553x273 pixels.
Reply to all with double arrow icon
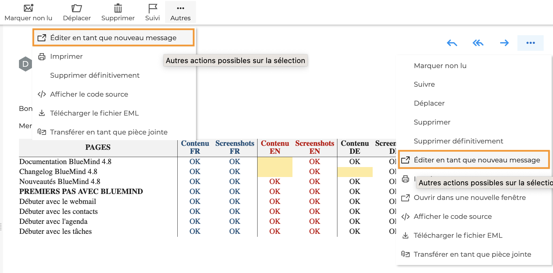tap(478, 43)
